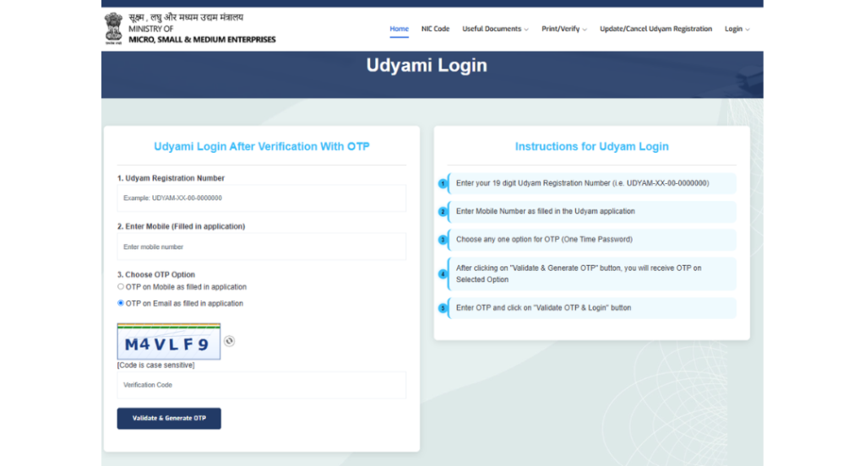This screenshot has width=865, height=466.
Task: Click the Validate & Generate OTP button
Action: pos(169,419)
